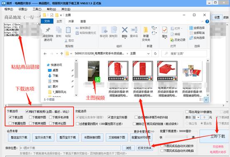Click the Back arrow in explorer
The image size is (230, 157).
45,54
